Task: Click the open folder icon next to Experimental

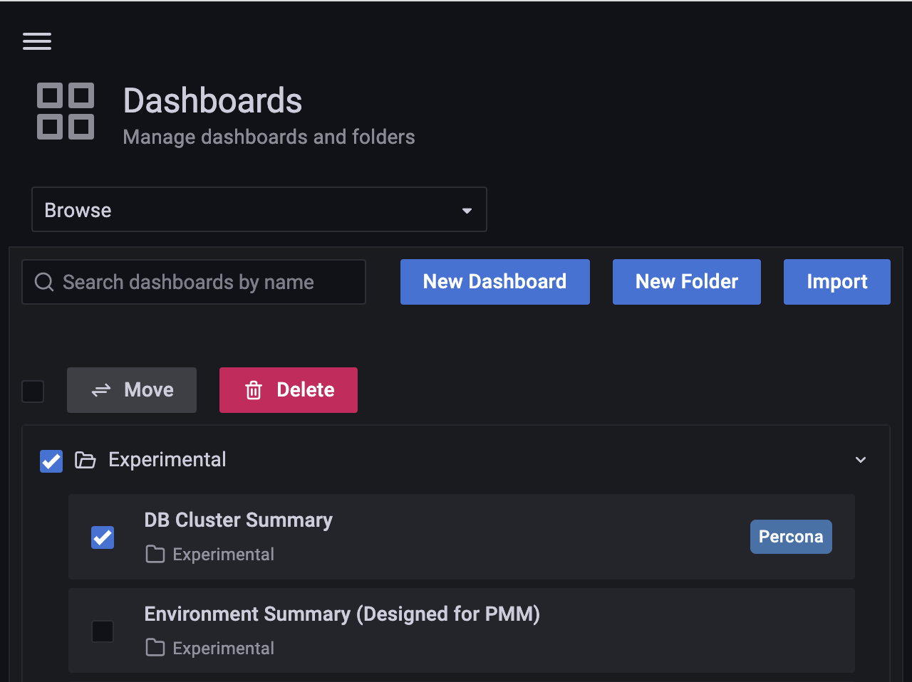Action: [85, 460]
